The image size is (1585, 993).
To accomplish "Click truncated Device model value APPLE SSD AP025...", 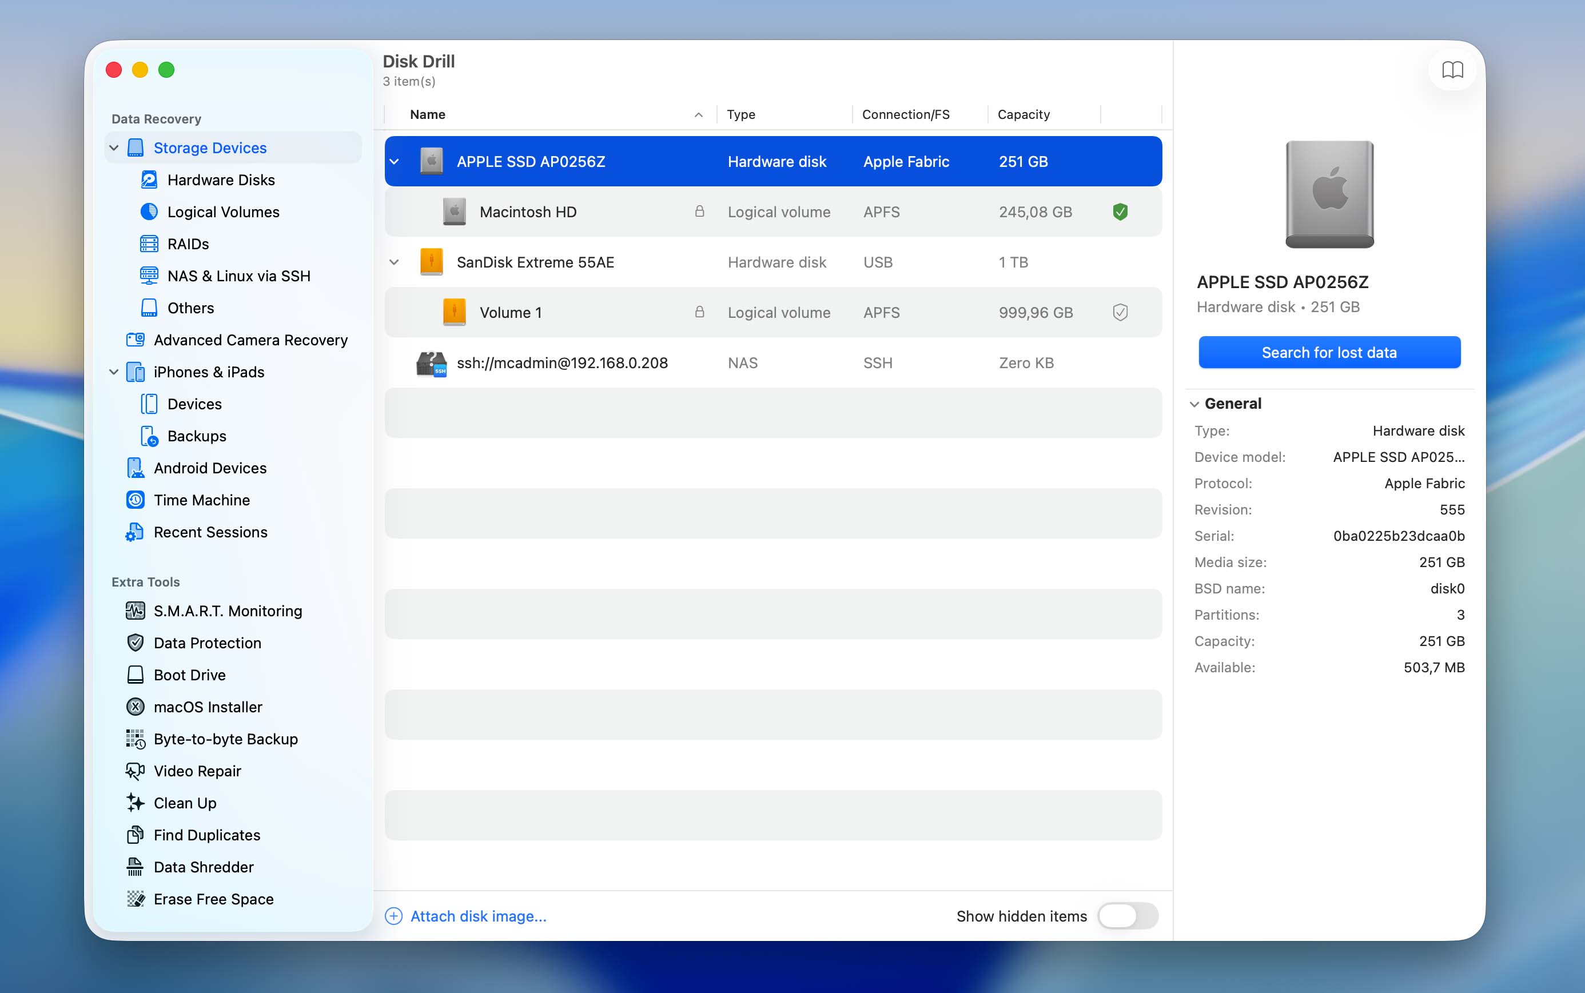I will [1399, 457].
